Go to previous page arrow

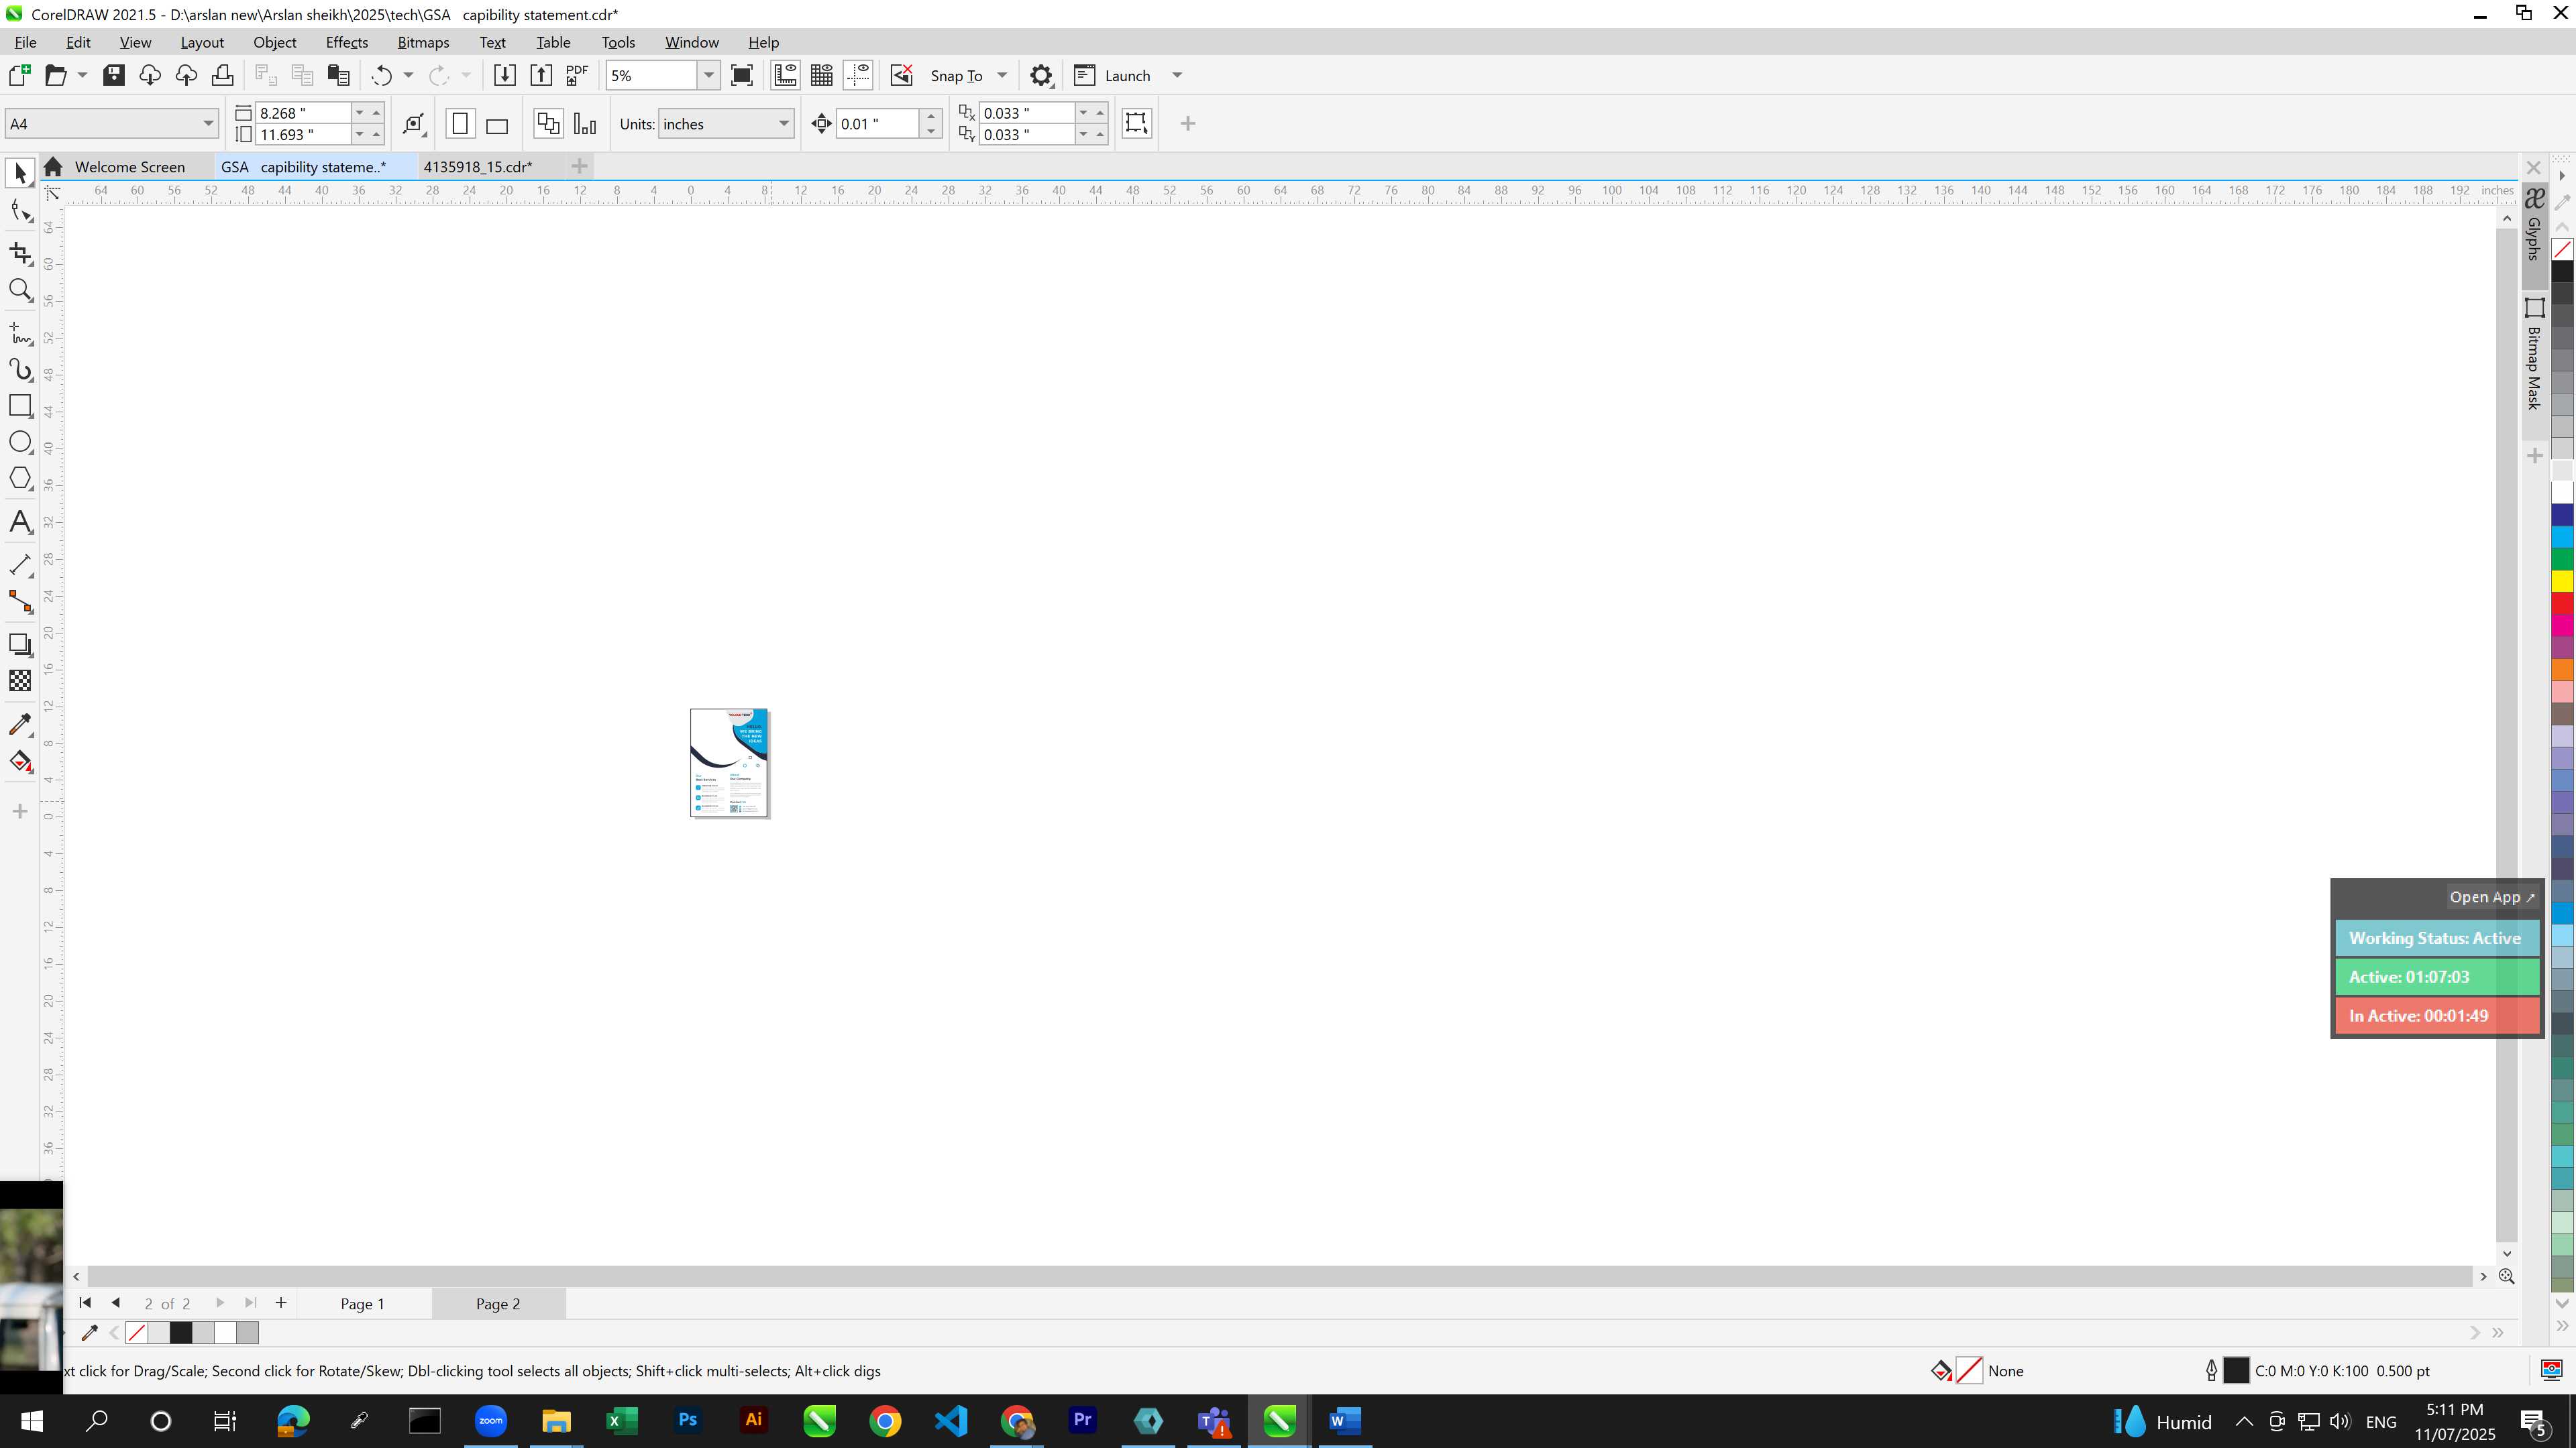116,1303
